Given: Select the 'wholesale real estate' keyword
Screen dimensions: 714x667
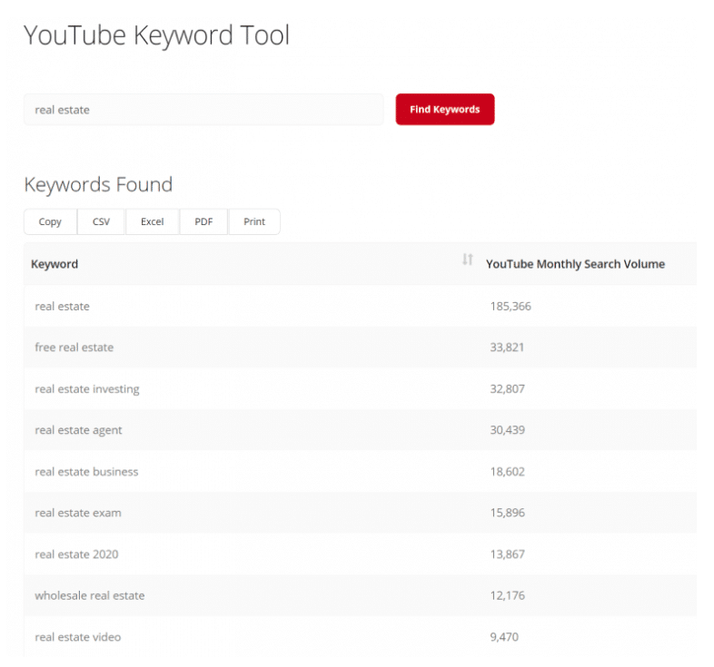Looking at the screenshot, I should point(90,595).
